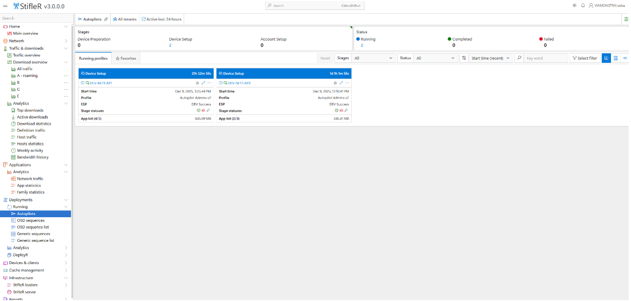The image size is (631, 301).
Task: Click the Select filter button
Action: coord(584,58)
